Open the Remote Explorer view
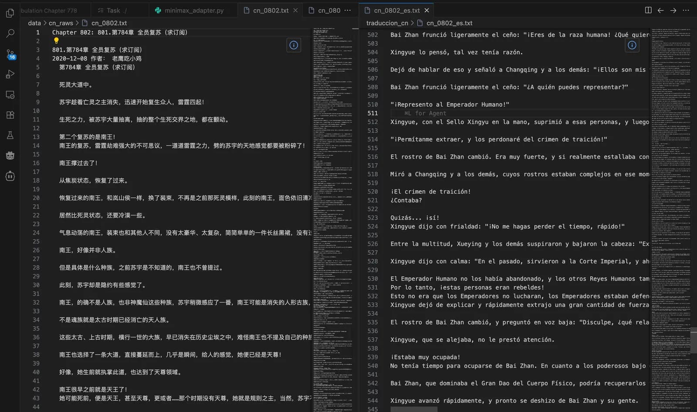Screen dimensions: 697x412 click(10, 95)
